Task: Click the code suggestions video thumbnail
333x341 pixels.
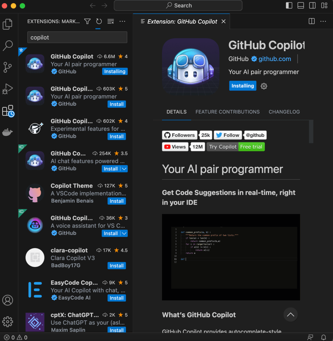Action: (x=231, y=257)
